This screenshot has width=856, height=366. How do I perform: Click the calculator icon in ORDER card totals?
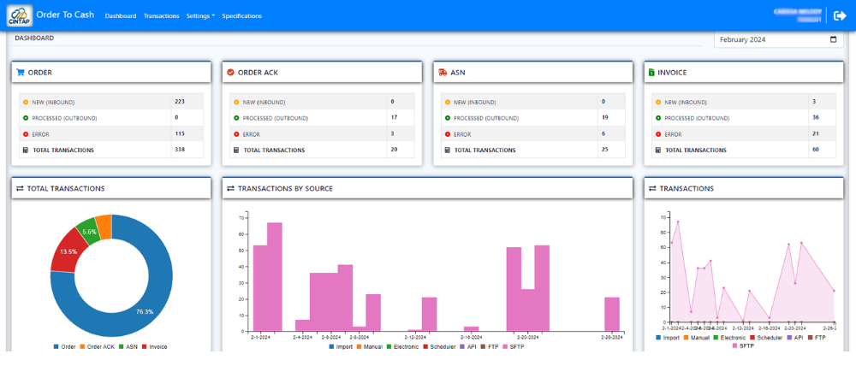click(x=26, y=150)
